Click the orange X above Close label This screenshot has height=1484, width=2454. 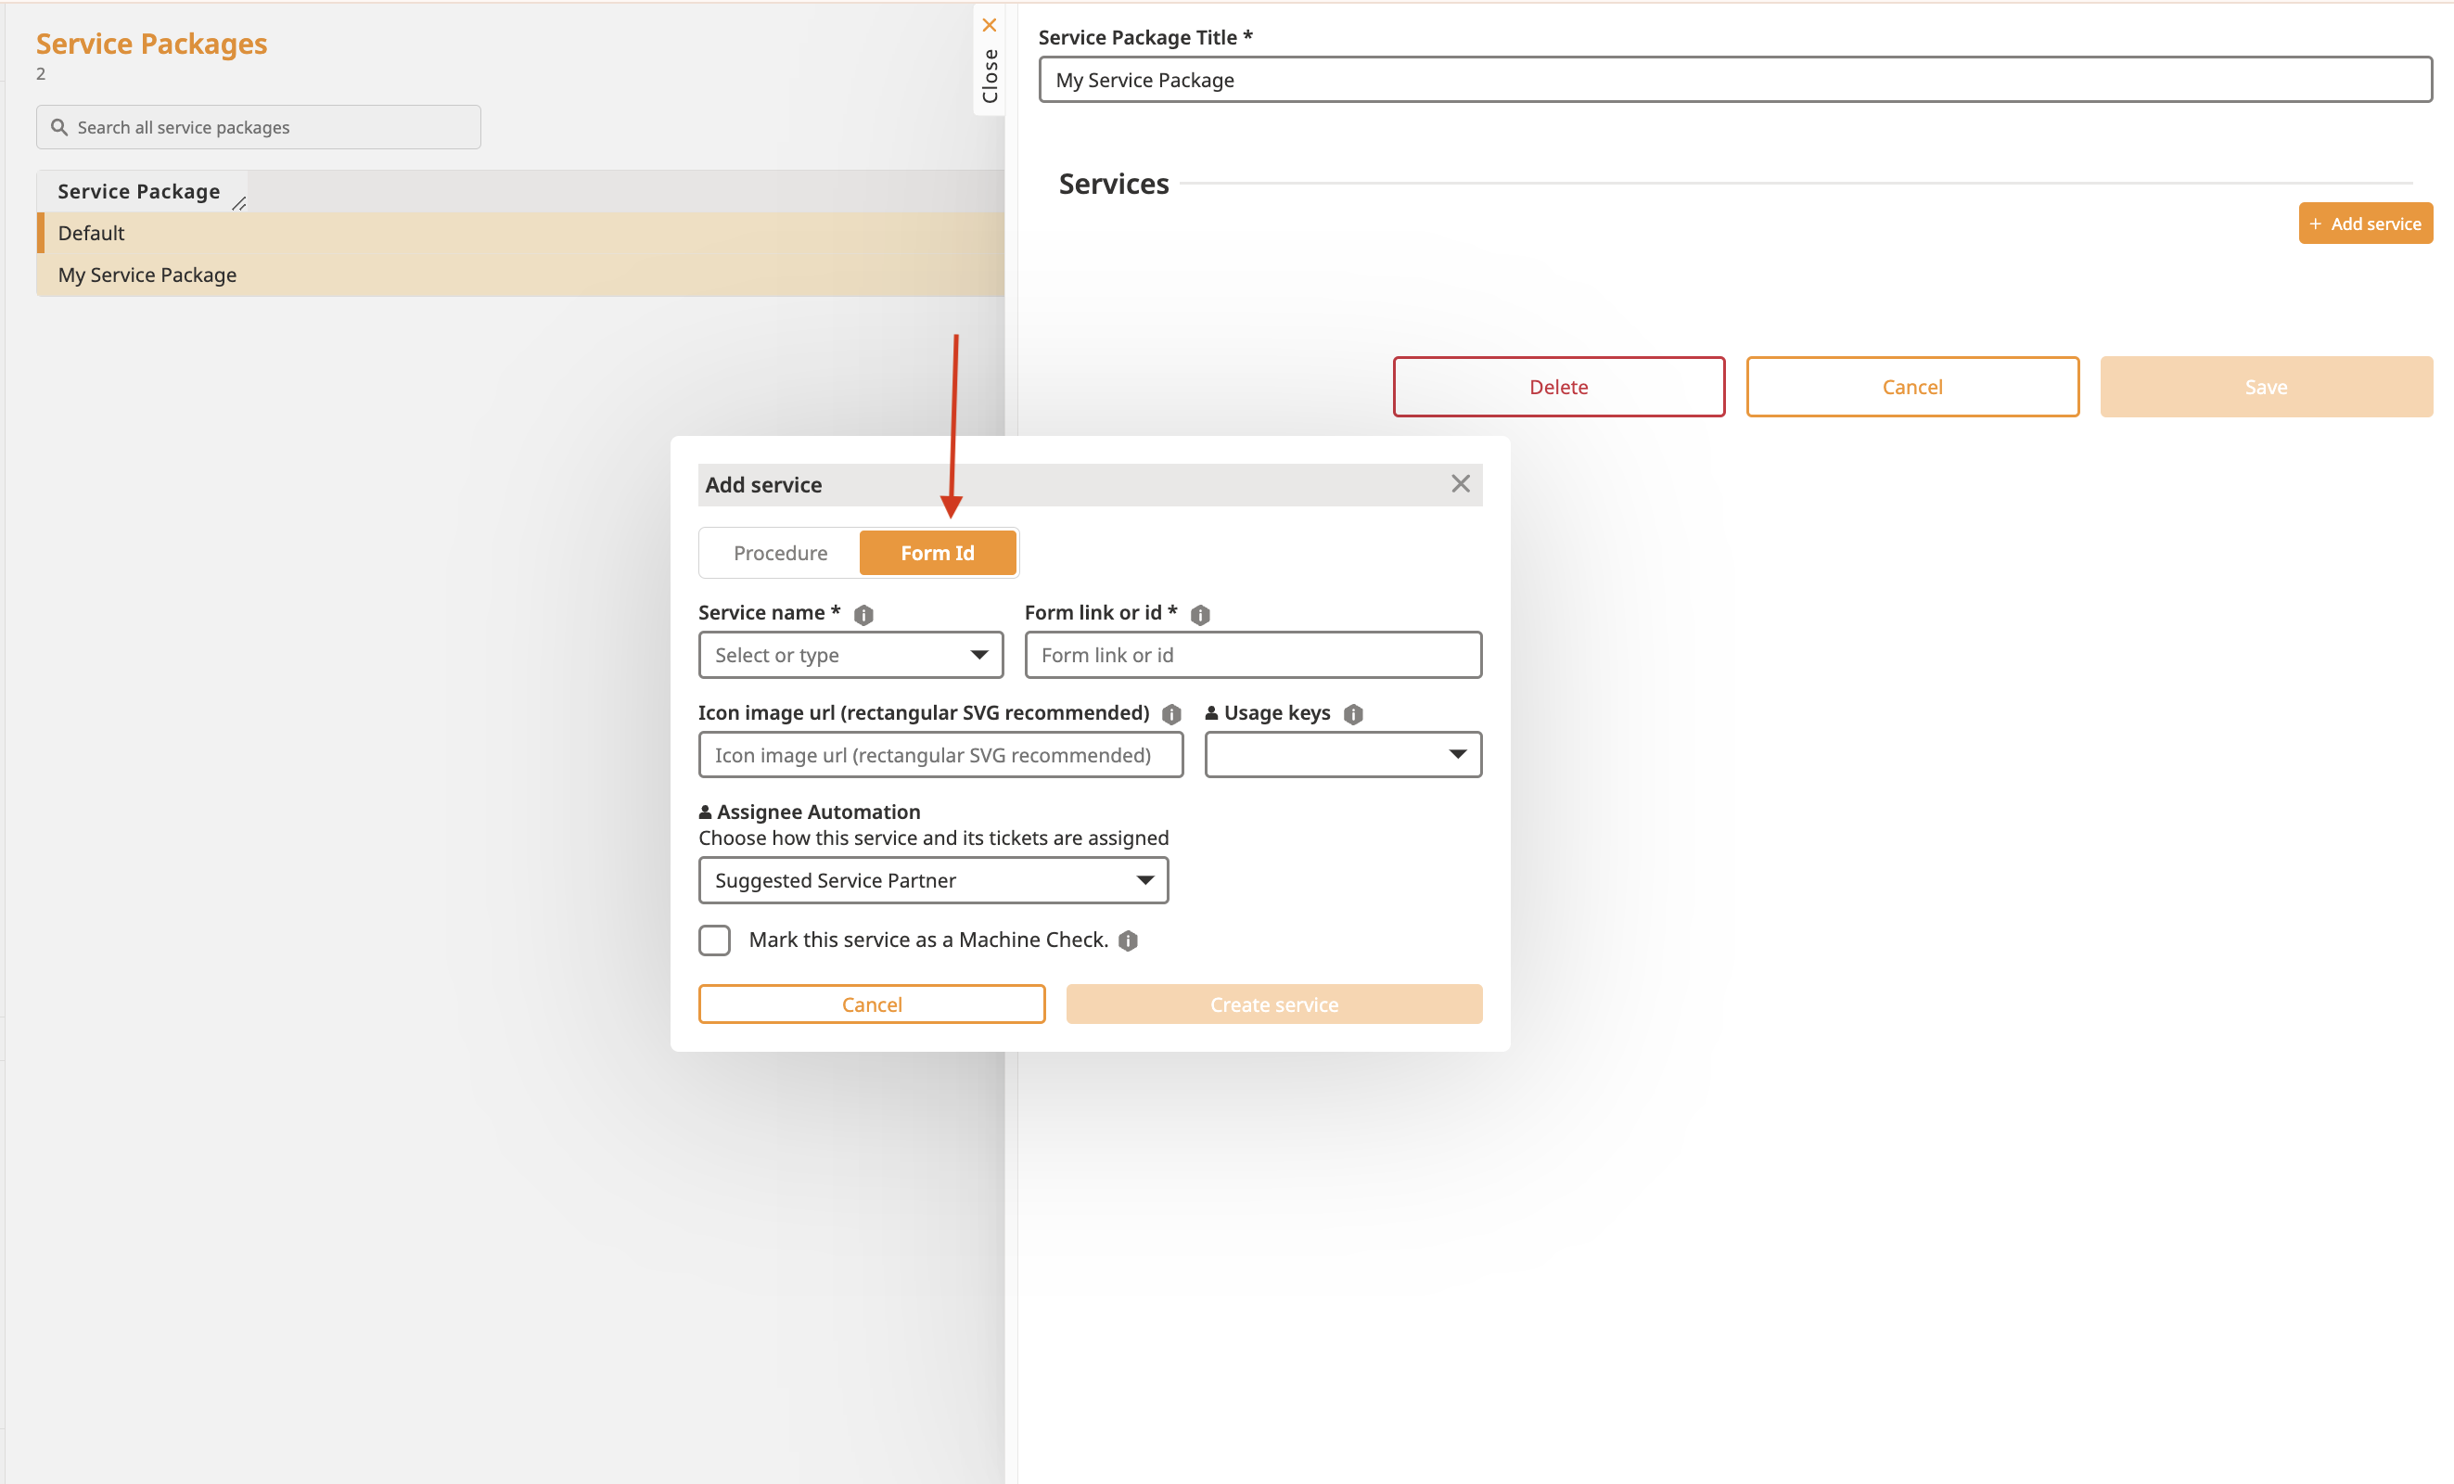click(989, 25)
